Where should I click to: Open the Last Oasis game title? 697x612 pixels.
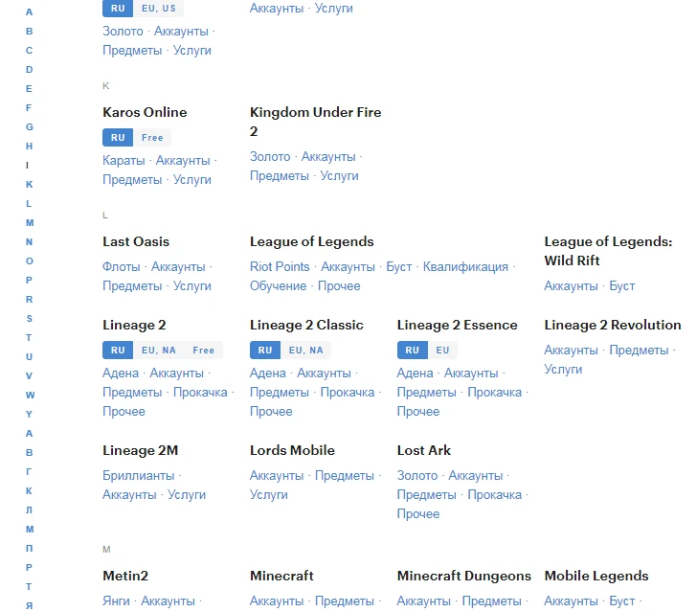click(x=136, y=241)
